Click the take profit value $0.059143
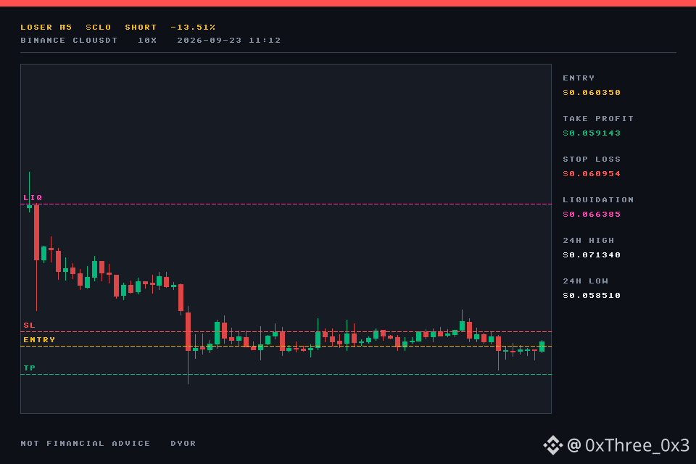Image resolution: width=696 pixels, height=464 pixels. [592, 133]
